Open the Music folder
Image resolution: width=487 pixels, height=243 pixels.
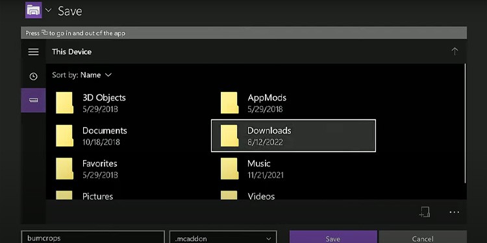click(293, 169)
